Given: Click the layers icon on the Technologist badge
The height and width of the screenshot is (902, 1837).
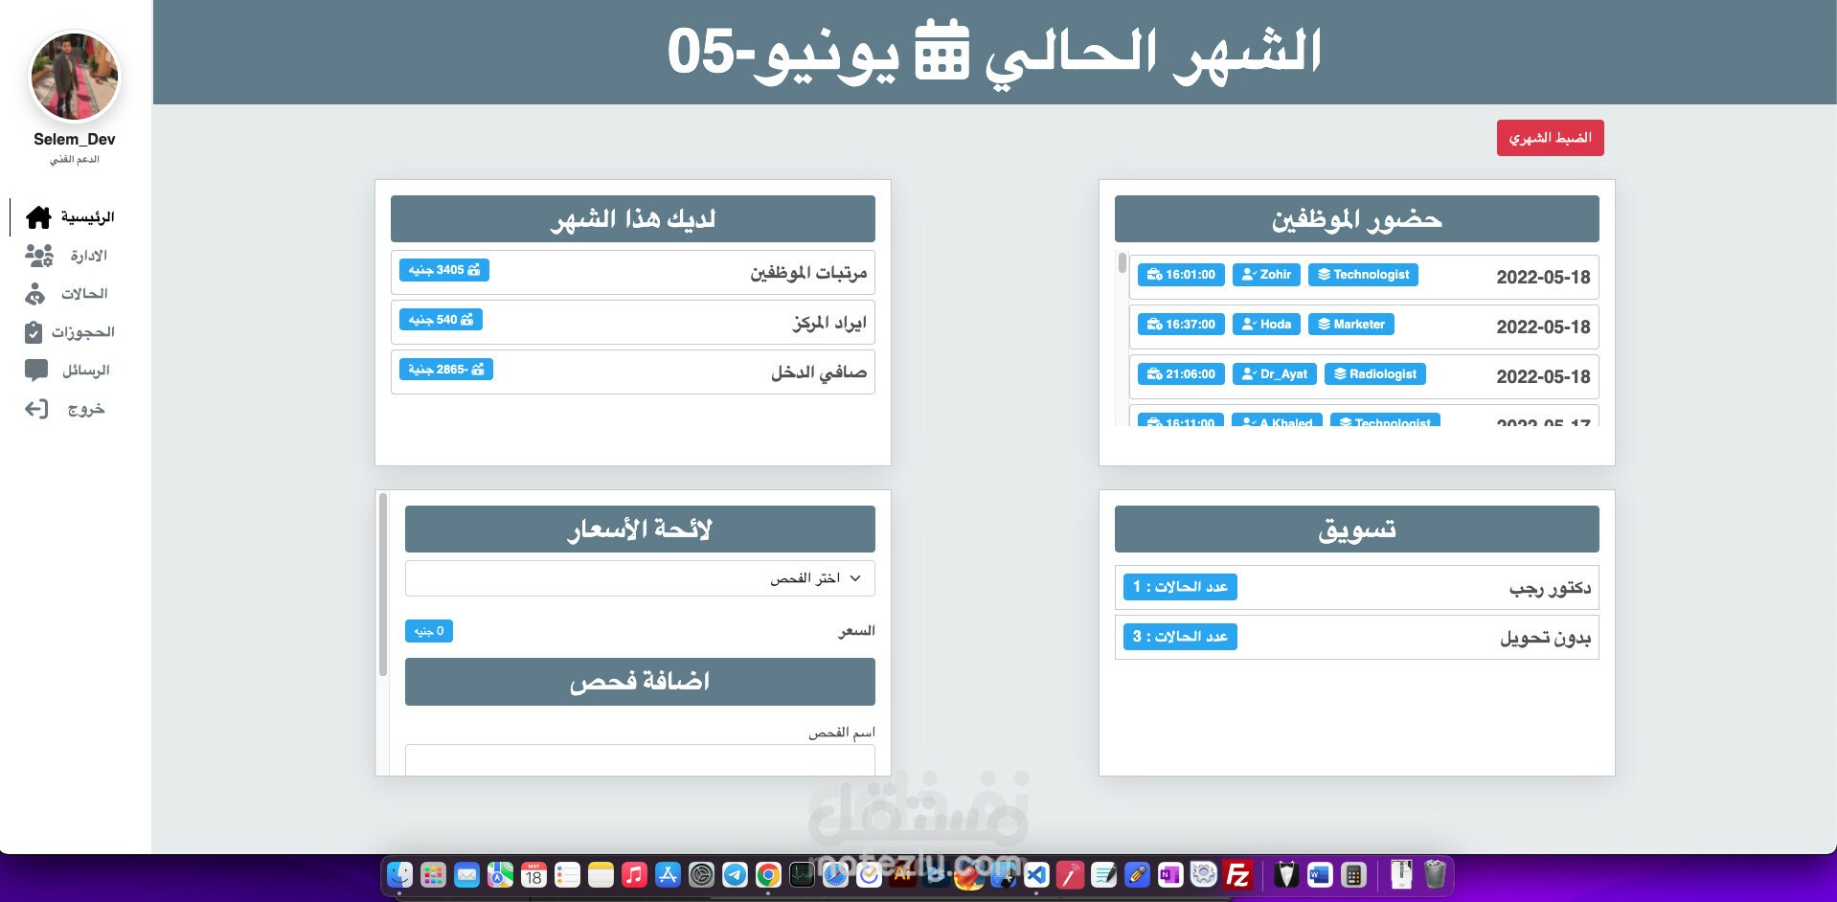Looking at the screenshot, I should pos(1323,275).
